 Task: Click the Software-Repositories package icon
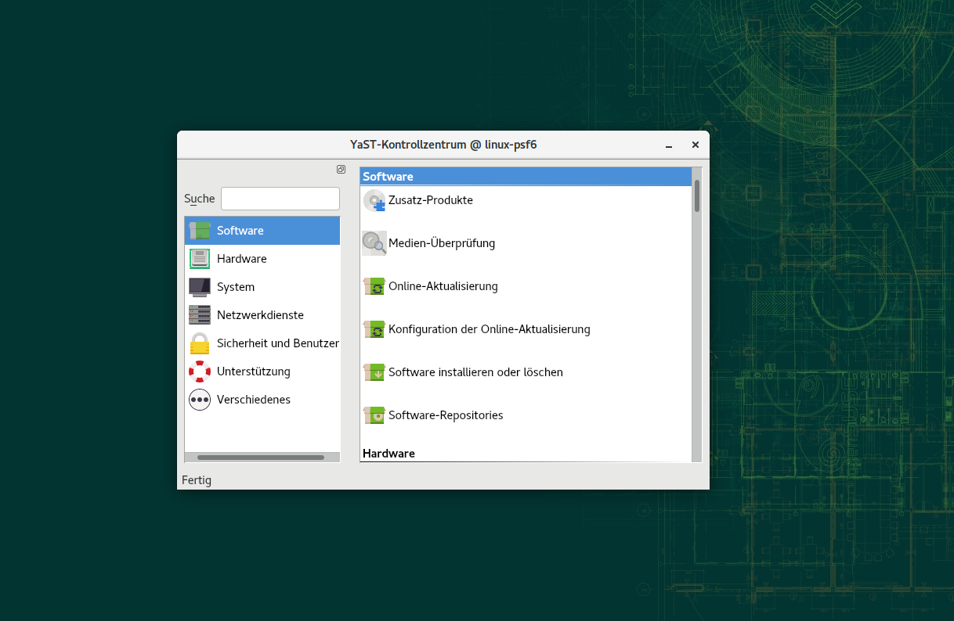374,415
